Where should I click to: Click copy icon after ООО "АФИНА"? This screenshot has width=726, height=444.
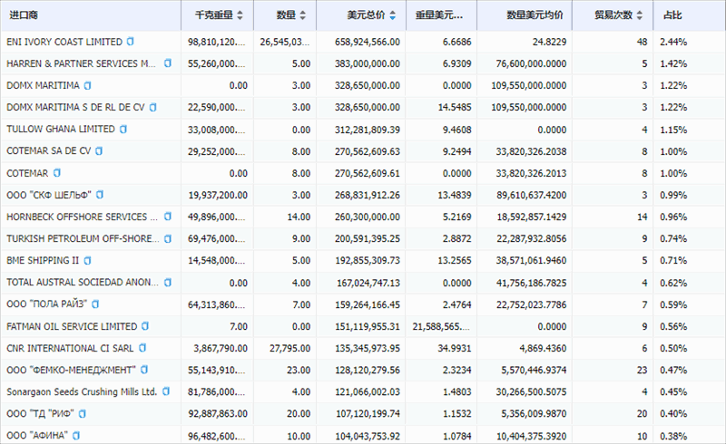[82, 435]
